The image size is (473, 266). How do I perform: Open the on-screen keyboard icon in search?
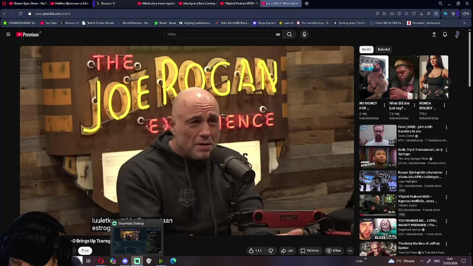(278, 34)
